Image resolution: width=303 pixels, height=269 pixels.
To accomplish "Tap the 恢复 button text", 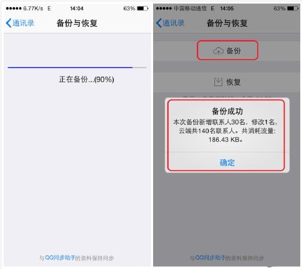I will click(234, 82).
